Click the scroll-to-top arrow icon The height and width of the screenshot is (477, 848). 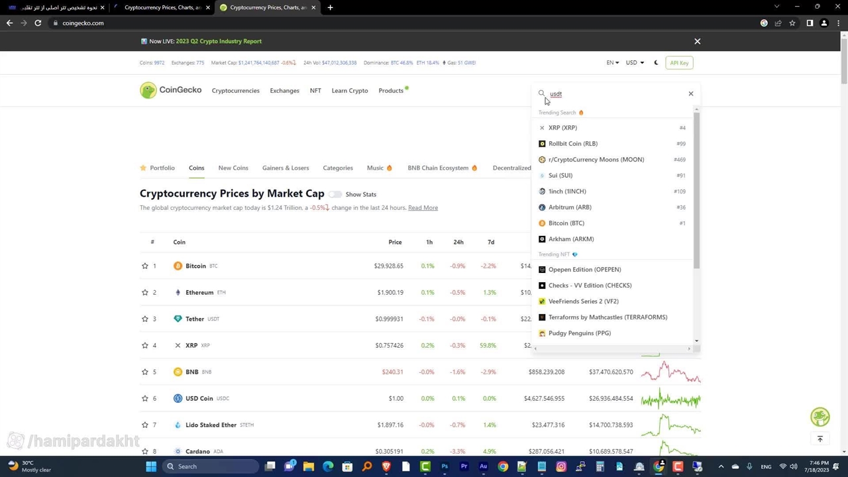(820, 439)
